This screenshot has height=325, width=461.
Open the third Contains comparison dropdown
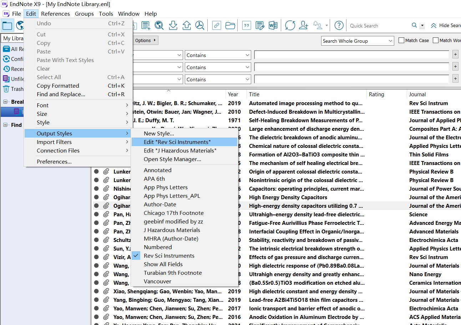coord(218,79)
